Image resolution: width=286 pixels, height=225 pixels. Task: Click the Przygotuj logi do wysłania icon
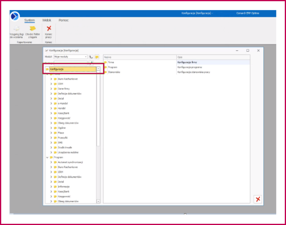click(17, 29)
